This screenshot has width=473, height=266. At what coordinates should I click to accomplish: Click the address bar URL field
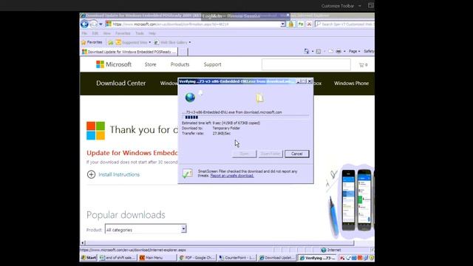[x=193, y=24]
